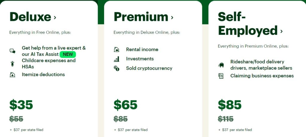Screen dimensions: 306x137
Task: Click the sold cryptocurrency coins icon
Action: coord(117,68)
